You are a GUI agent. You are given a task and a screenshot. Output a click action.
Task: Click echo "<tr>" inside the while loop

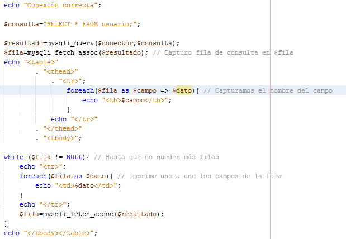43,166
